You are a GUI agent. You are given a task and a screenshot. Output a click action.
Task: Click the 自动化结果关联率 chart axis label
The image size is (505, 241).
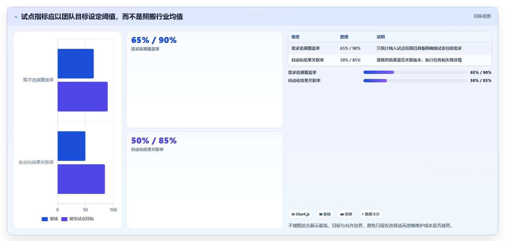pos(36,162)
